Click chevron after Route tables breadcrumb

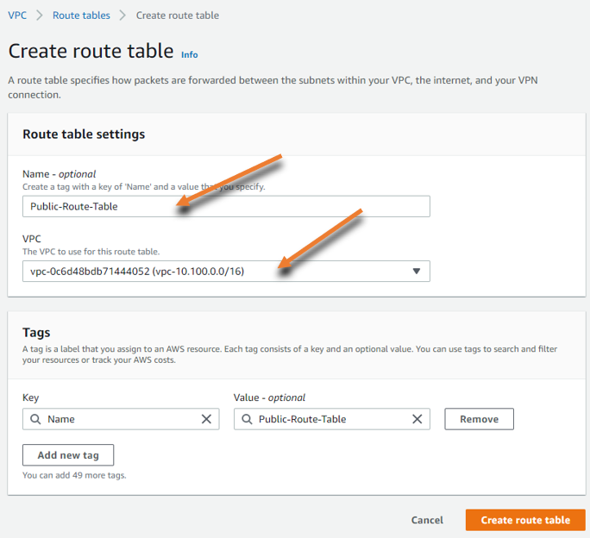click(x=122, y=16)
